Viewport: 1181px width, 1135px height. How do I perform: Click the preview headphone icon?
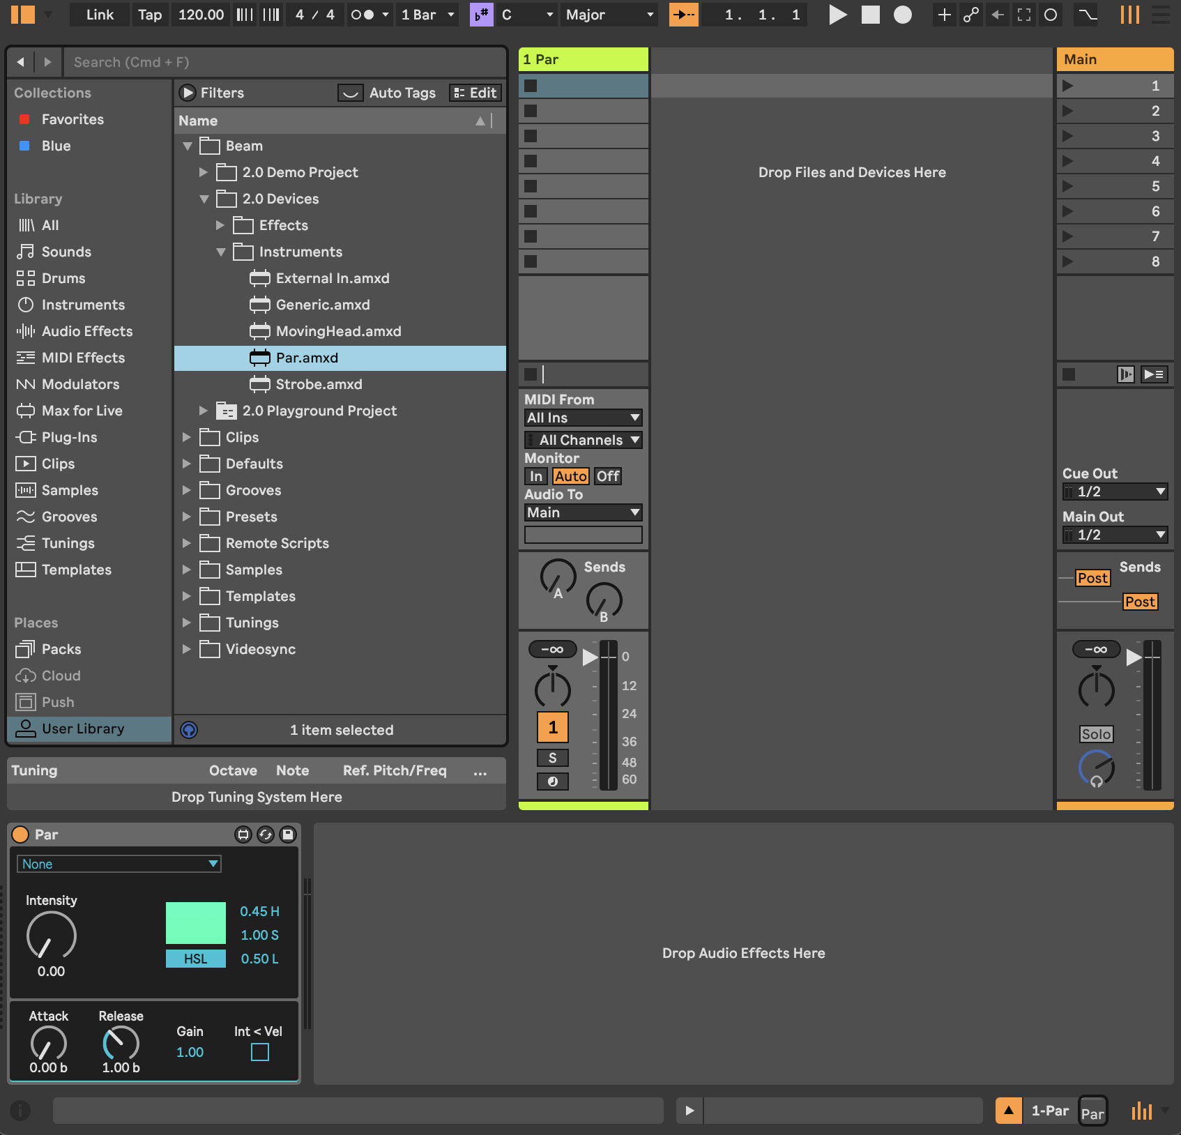pyautogui.click(x=189, y=730)
